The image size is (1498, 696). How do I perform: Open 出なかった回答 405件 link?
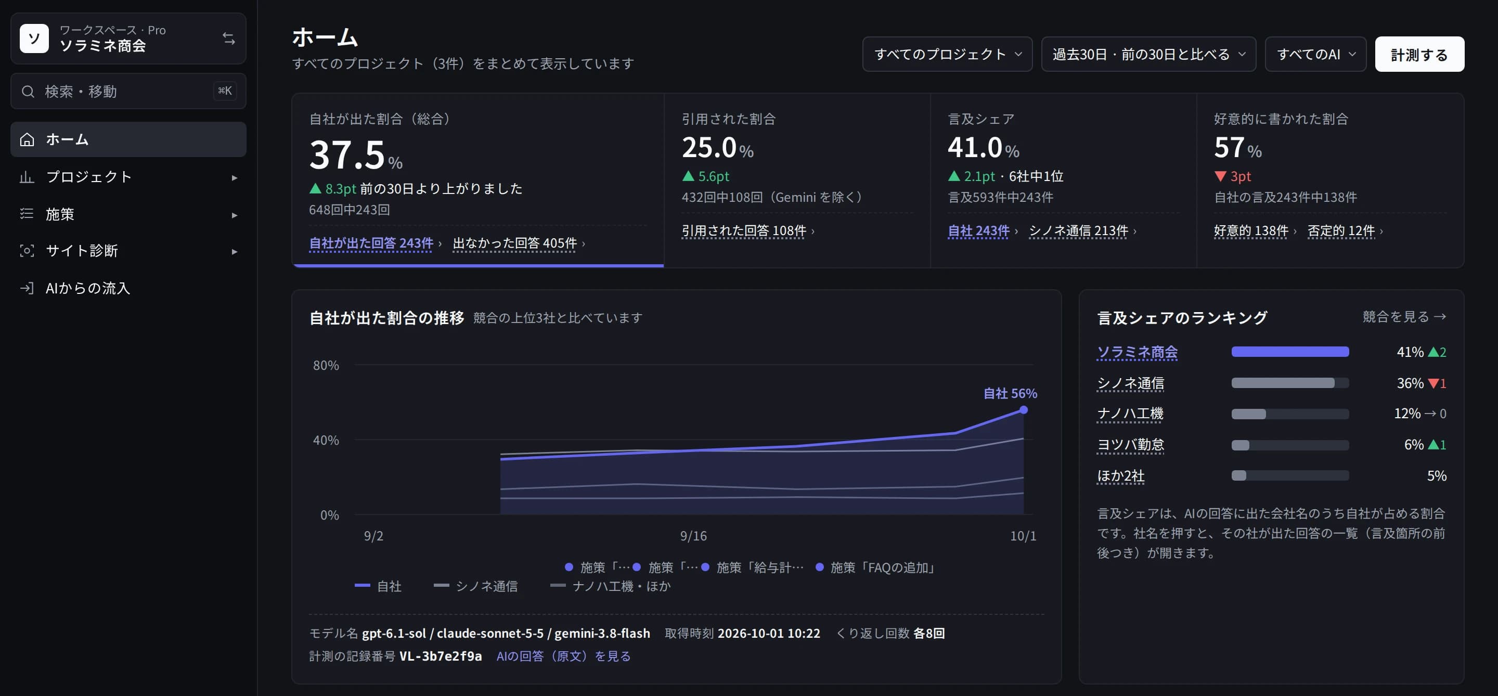(x=514, y=243)
